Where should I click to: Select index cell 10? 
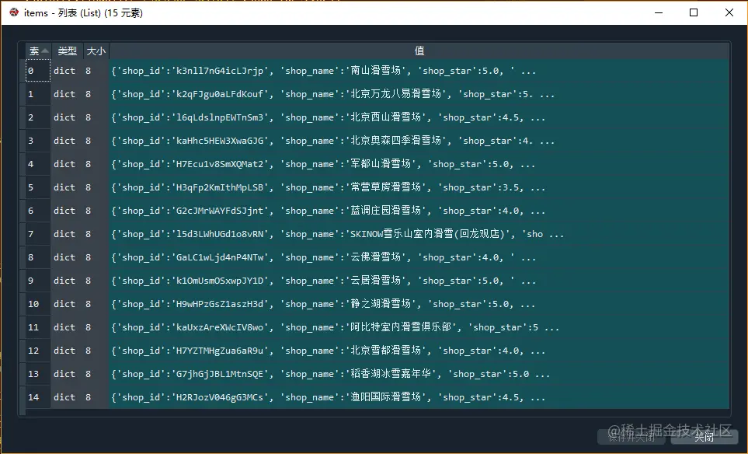click(38, 304)
